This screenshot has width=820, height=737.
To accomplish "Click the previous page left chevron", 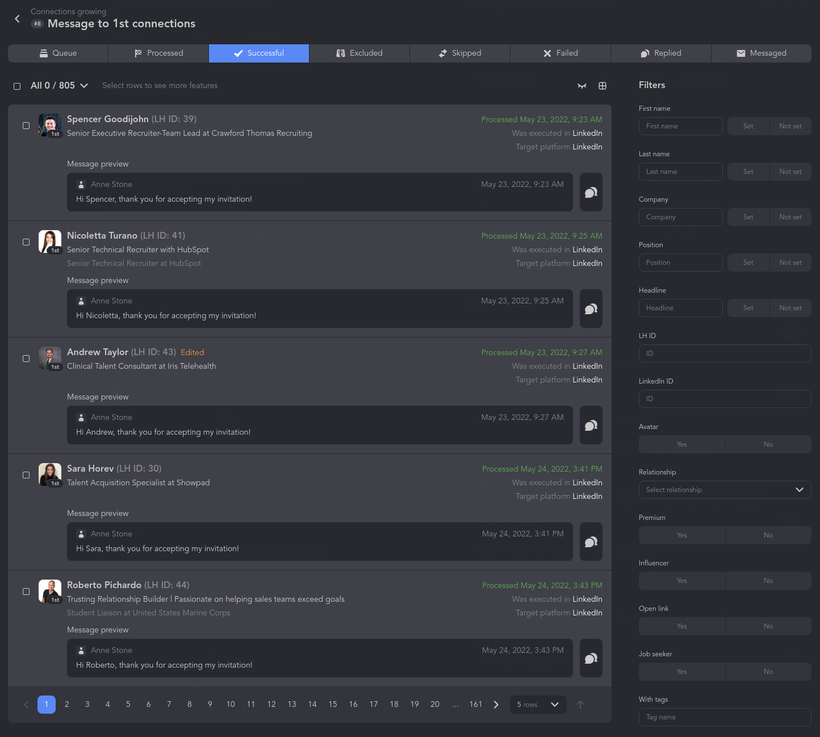I will click(x=26, y=705).
